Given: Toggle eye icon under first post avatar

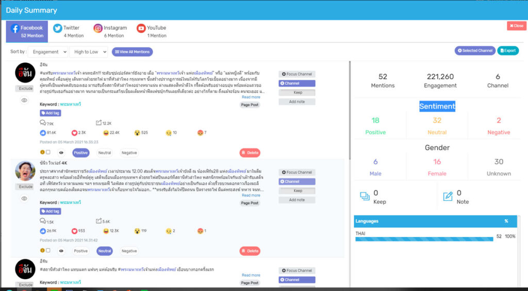Looking at the screenshot, I should coord(24,100).
